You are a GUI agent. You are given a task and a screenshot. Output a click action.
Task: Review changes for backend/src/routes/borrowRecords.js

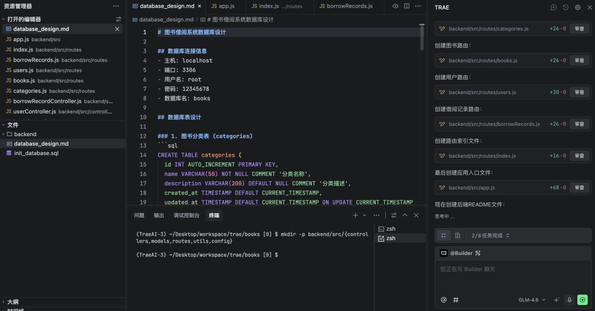pyautogui.click(x=580, y=124)
